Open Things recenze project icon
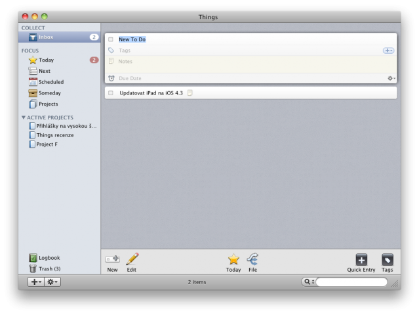Viewport: 419px width, 315px height. [32, 135]
